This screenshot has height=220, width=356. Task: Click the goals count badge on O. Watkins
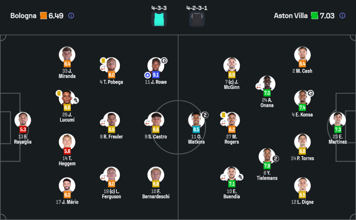[205, 115]
